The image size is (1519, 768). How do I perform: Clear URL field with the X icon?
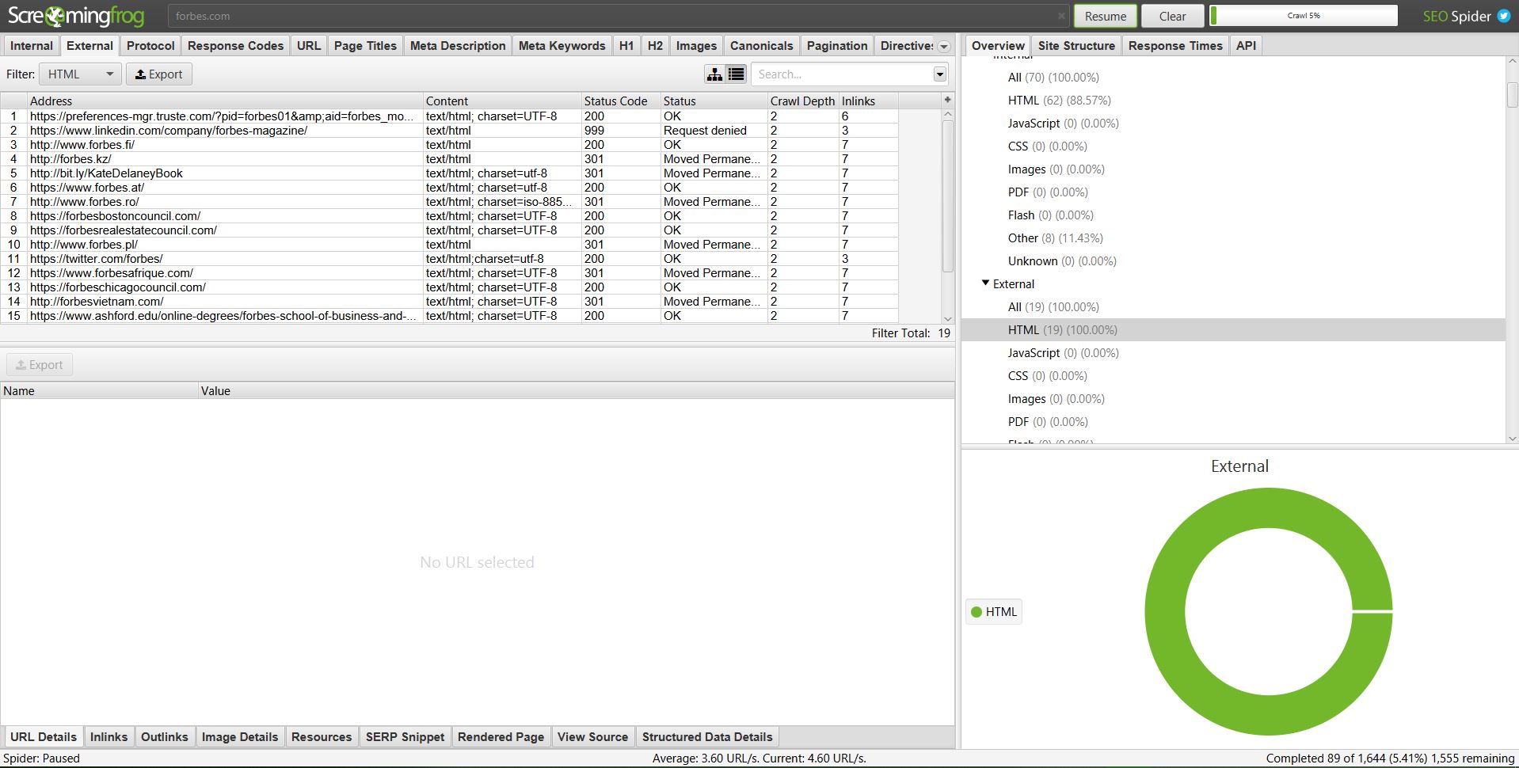point(1061,16)
